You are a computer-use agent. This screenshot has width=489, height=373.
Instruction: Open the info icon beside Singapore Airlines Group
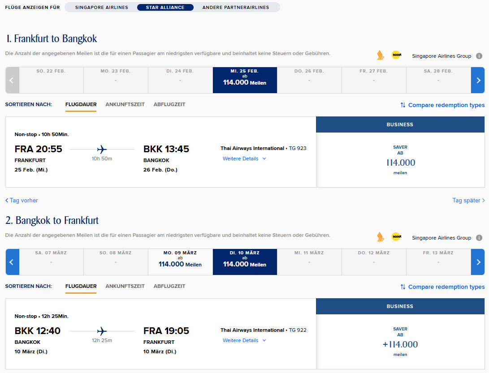point(479,55)
